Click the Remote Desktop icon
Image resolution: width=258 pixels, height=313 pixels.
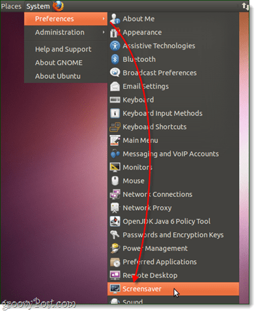click(x=115, y=275)
